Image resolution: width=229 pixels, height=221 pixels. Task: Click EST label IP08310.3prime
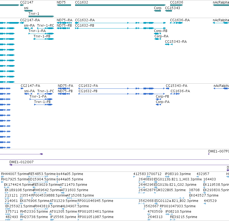(178, 174)
